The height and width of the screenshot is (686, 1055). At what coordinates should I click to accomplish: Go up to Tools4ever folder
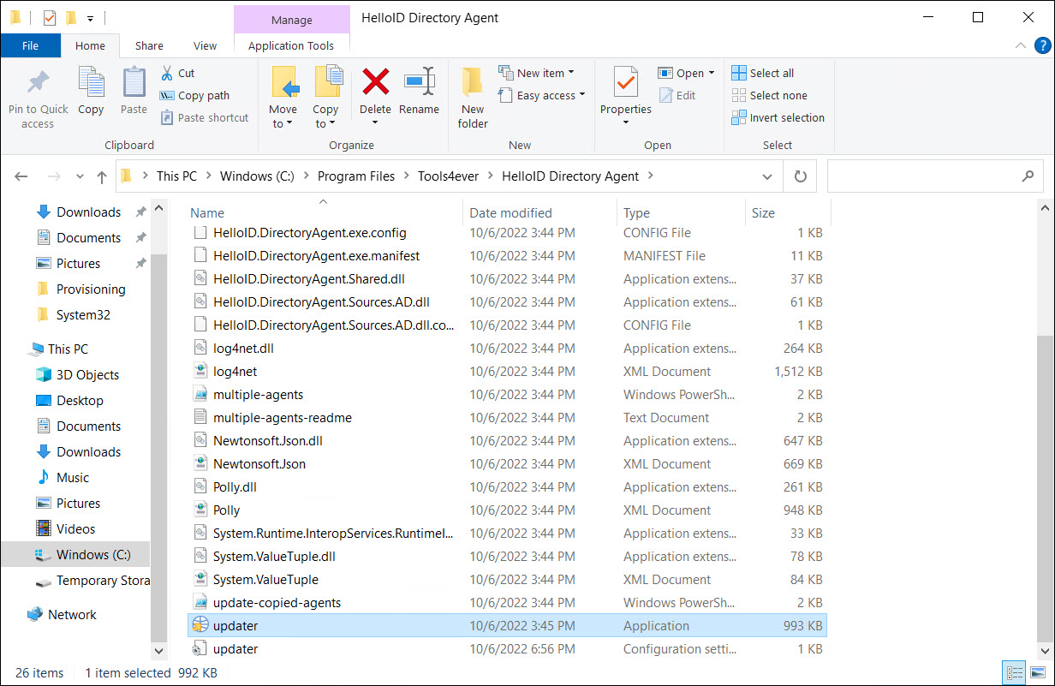[x=102, y=176]
